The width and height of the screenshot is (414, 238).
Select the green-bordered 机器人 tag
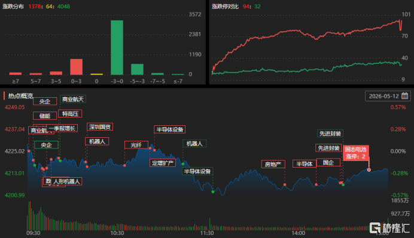click(x=194, y=144)
